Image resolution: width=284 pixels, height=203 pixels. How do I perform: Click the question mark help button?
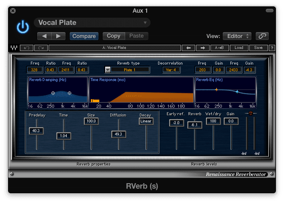(272, 48)
